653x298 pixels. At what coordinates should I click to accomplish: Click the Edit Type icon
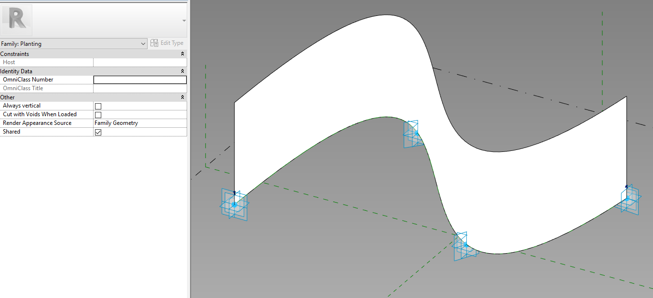153,43
